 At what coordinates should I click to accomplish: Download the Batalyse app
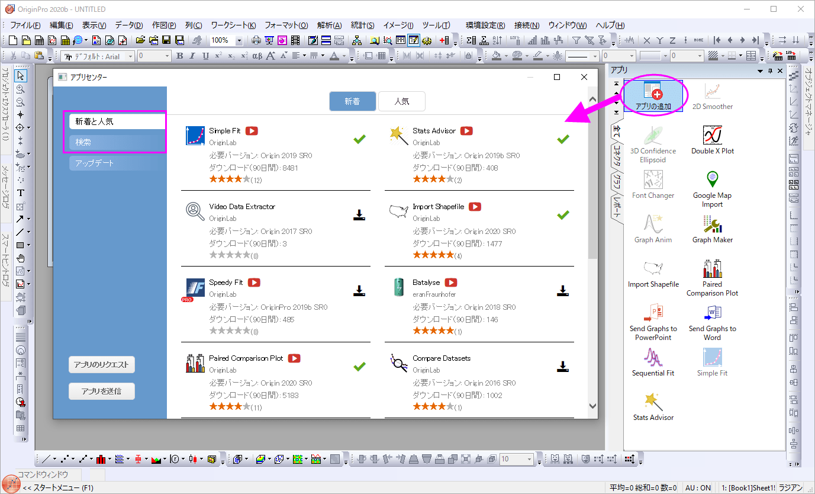tap(563, 290)
